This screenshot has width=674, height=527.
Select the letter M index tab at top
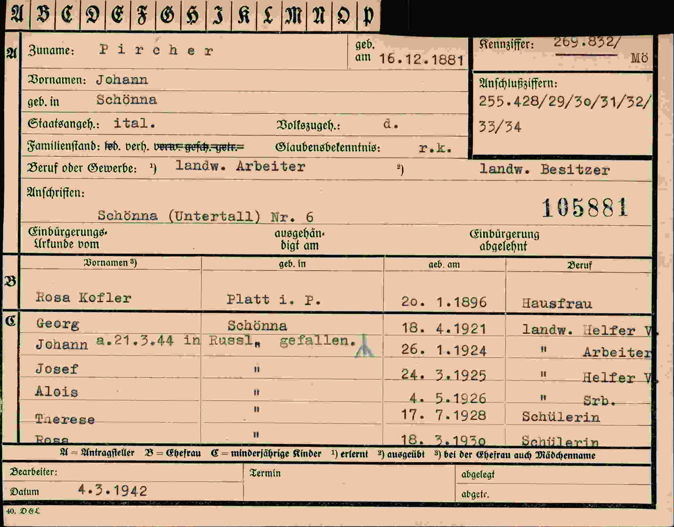point(294,15)
